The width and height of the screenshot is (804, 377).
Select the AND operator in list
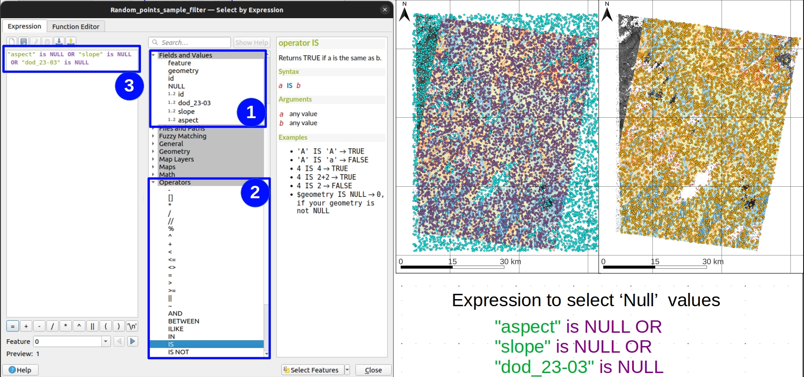(x=175, y=313)
